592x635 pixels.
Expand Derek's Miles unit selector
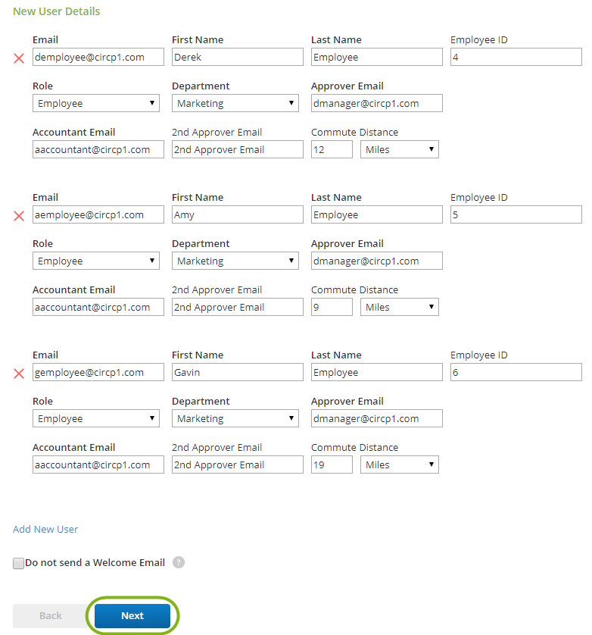pyautogui.click(x=399, y=149)
